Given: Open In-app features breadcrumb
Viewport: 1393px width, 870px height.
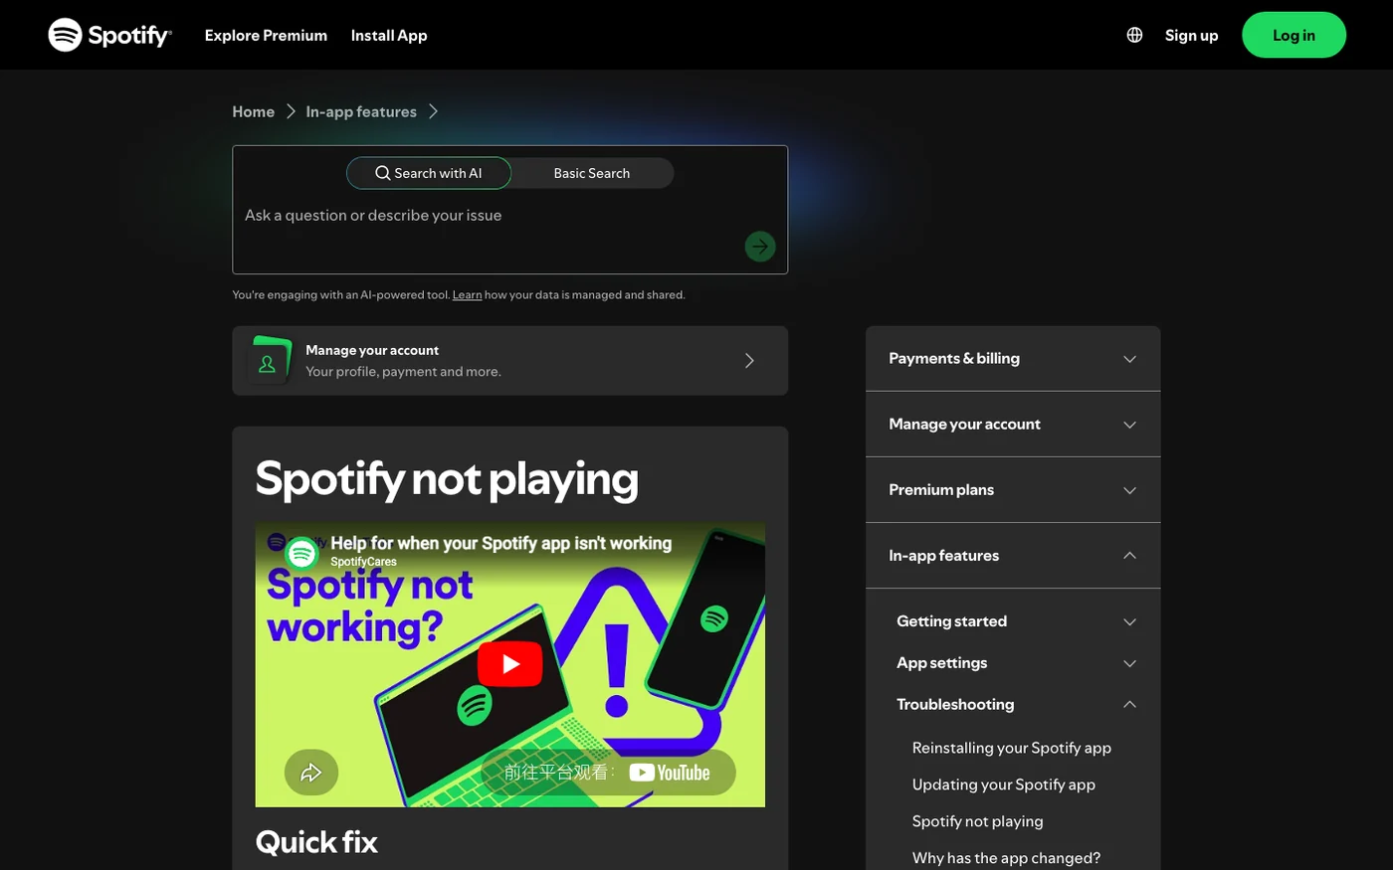Looking at the screenshot, I should click(361, 111).
